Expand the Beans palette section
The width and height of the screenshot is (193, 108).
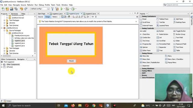coord(141,75)
